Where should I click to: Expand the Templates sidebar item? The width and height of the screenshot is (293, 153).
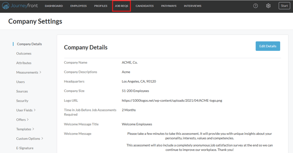tap(25, 129)
